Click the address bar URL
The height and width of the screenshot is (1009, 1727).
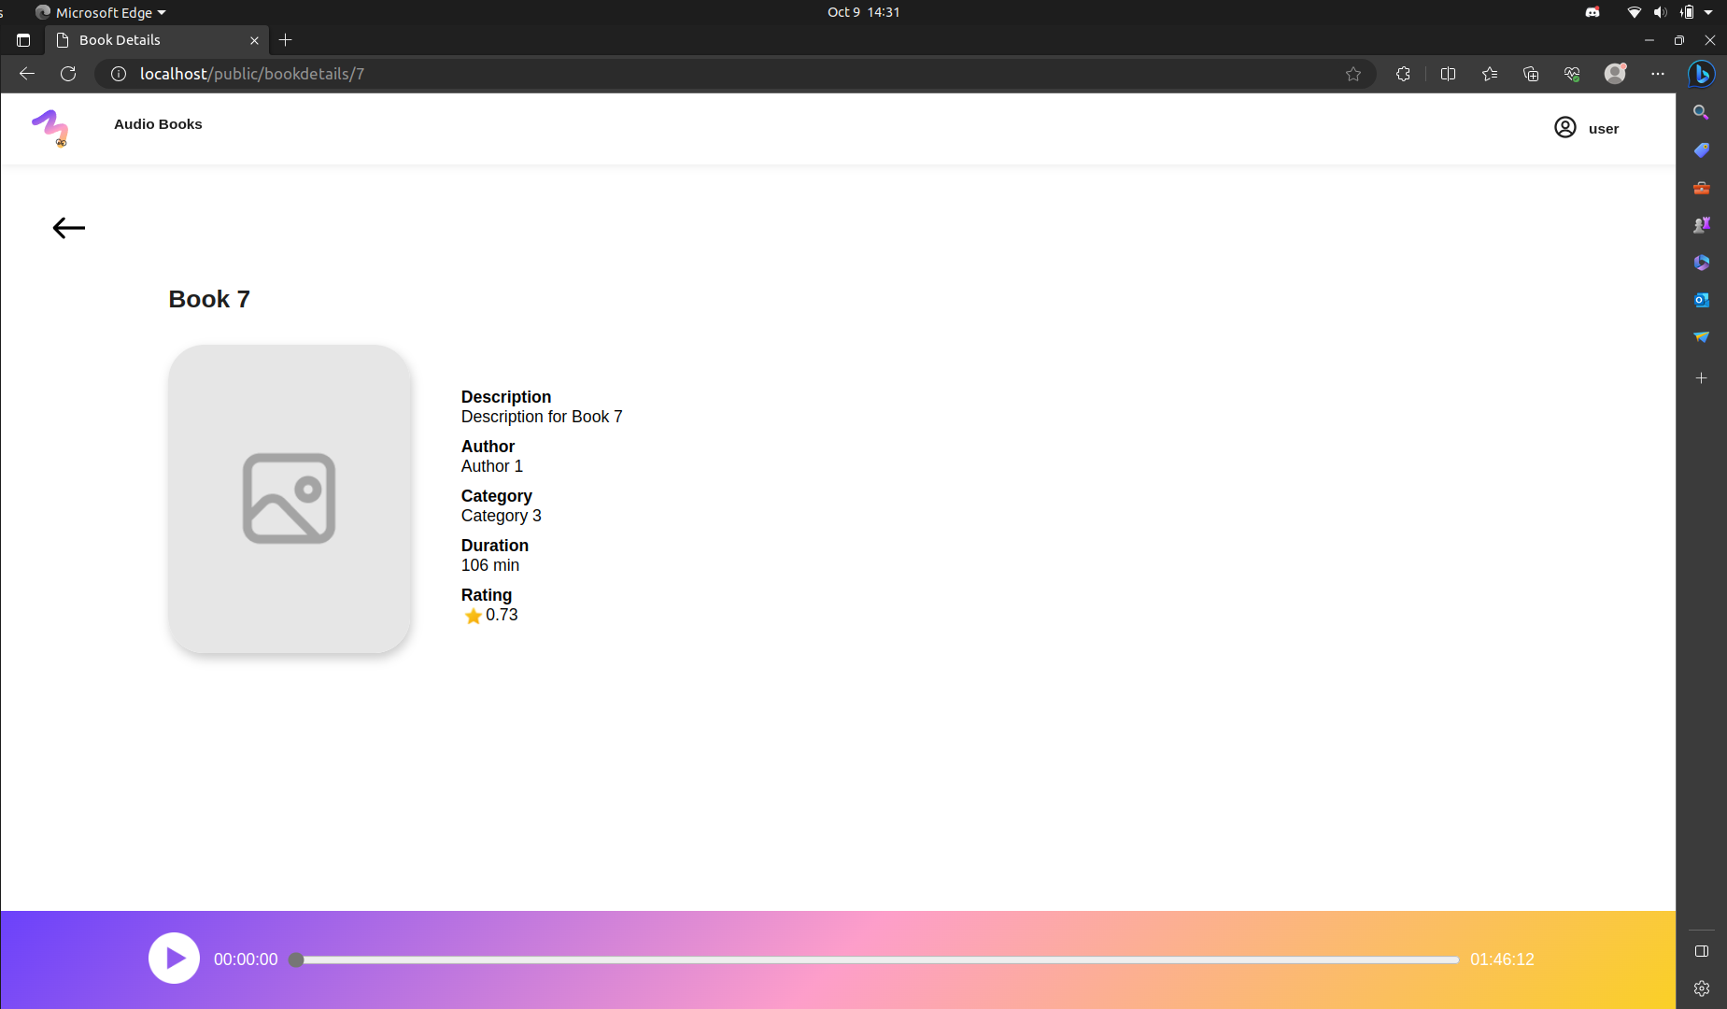click(252, 74)
